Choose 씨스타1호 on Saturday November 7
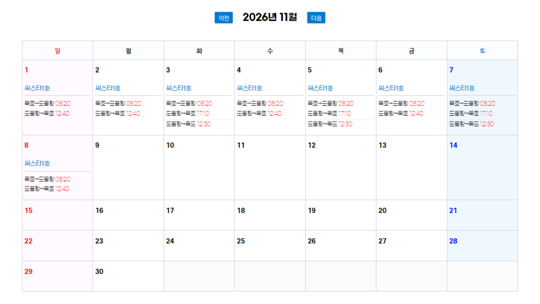This screenshot has width=540, height=304. click(x=462, y=88)
